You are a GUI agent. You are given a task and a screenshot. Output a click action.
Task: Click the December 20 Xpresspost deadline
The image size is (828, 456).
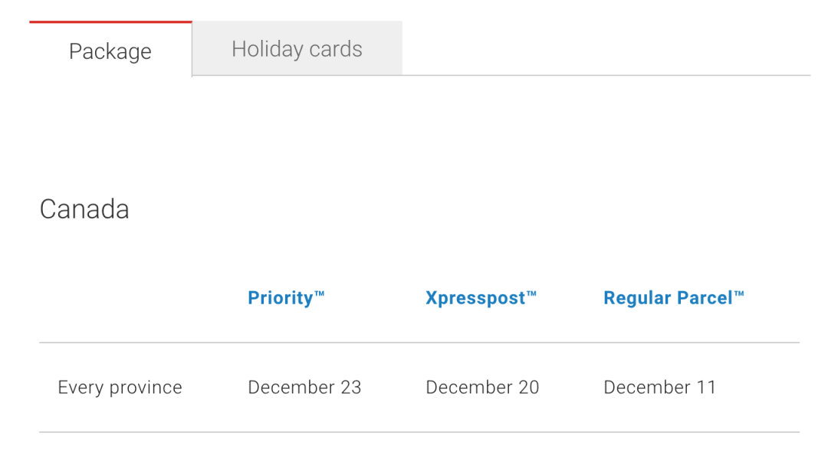[x=482, y=387]
